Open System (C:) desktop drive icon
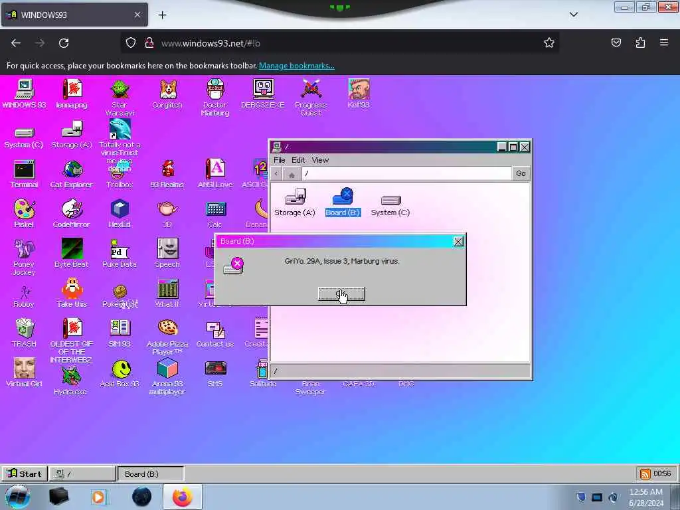This screenshot has width=680, height=510. click(25, 137)
